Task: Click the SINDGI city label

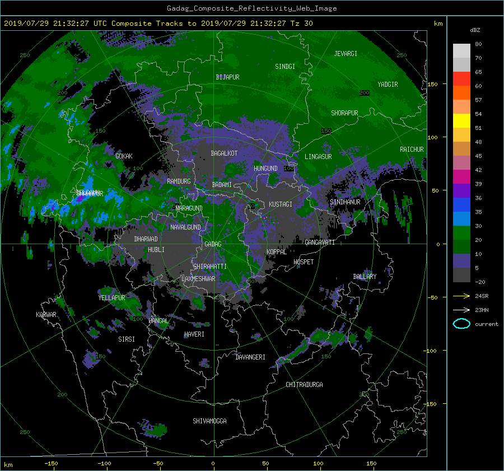Action: click(285, 67)
